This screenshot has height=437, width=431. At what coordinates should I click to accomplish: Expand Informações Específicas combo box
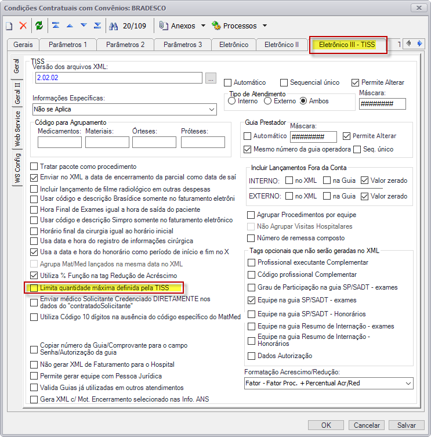[212, 110]
